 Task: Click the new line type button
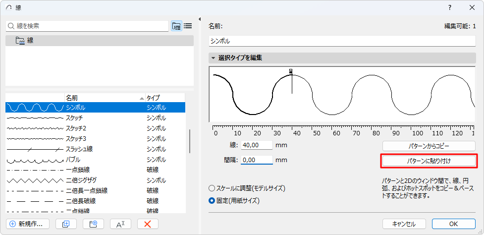tap(27, 224)
